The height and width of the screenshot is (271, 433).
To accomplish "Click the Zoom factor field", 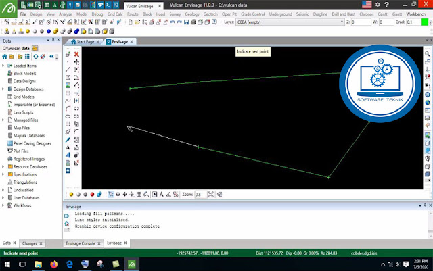I will 200,195.
